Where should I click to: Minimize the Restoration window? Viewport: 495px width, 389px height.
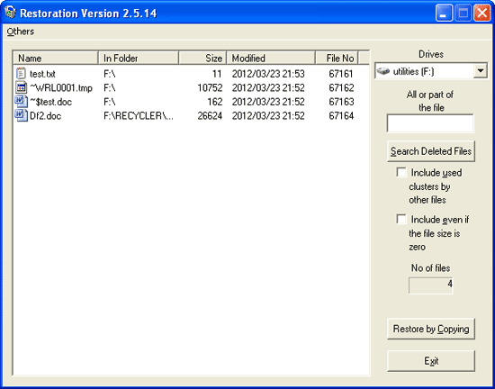coord(444,14)
